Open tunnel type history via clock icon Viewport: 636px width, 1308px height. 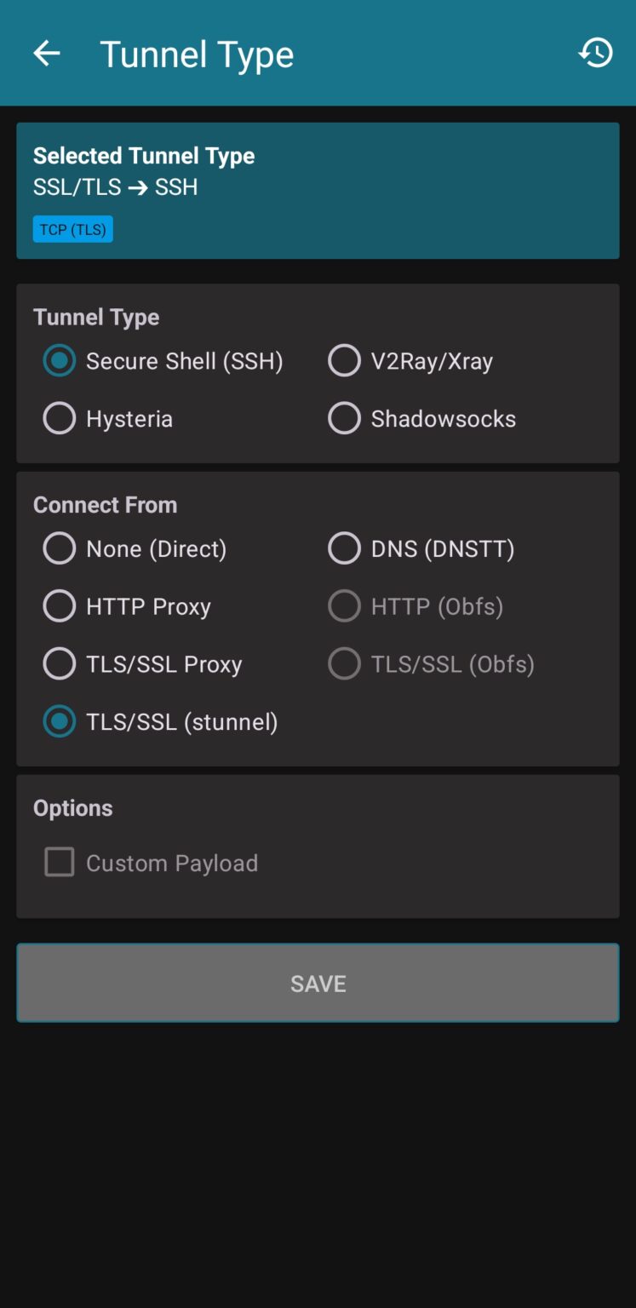click(x=595, y=52)
